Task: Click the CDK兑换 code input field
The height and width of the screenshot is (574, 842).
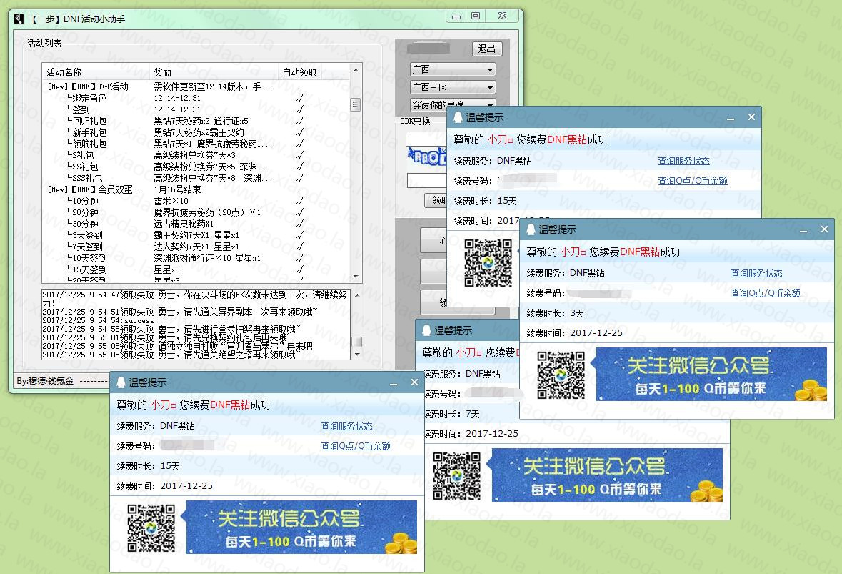Action: pos(426,139)
